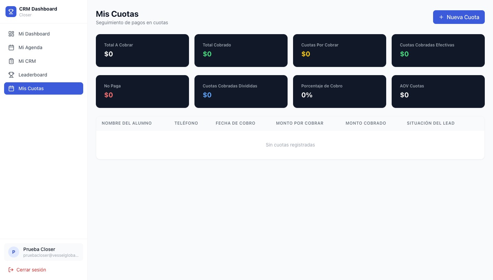This screenshot has width=493, height=280.
Task: Click the plus icon inside Nueva Cuota button
Action: (441, 17)
